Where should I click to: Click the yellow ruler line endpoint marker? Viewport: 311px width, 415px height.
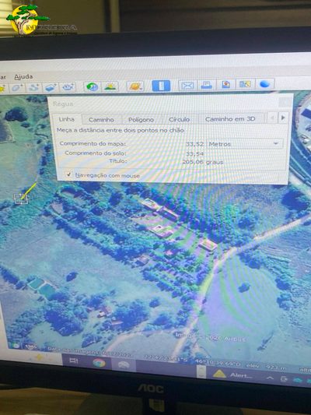click(21, 199)
